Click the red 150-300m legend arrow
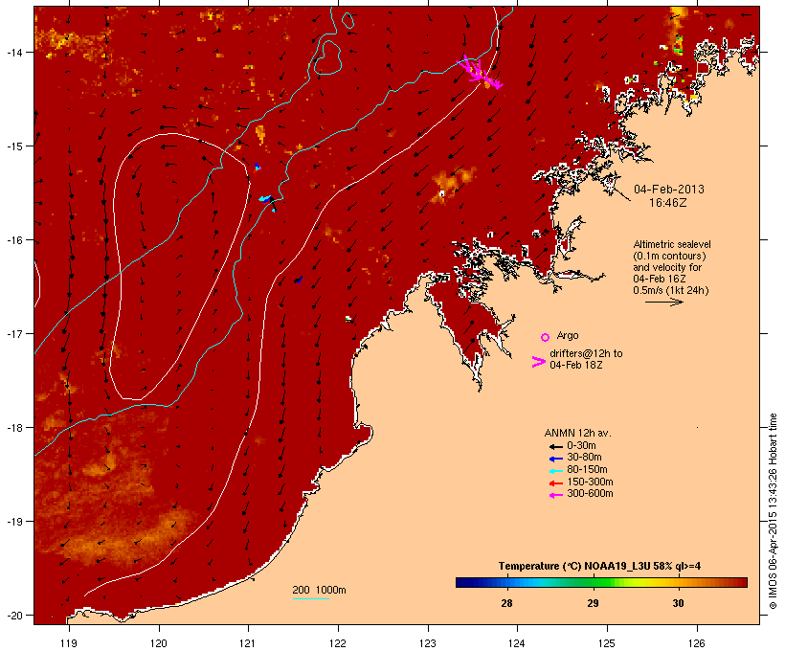 (x=556, y=483)
